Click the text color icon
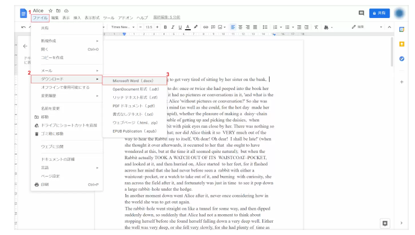 (x=188, y=27)
